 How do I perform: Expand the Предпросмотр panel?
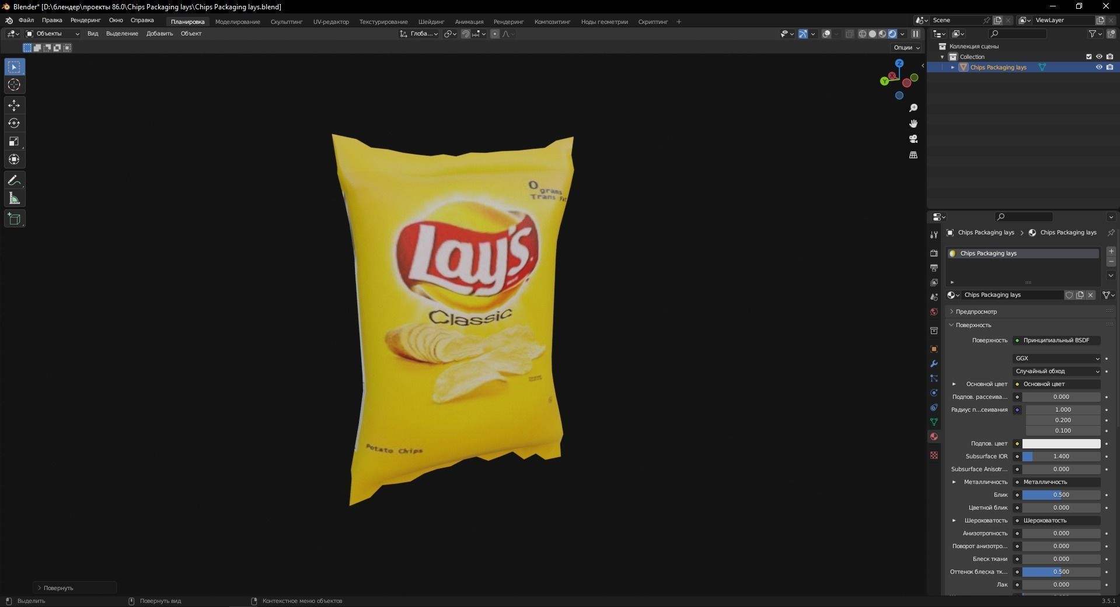click(974, 311)
